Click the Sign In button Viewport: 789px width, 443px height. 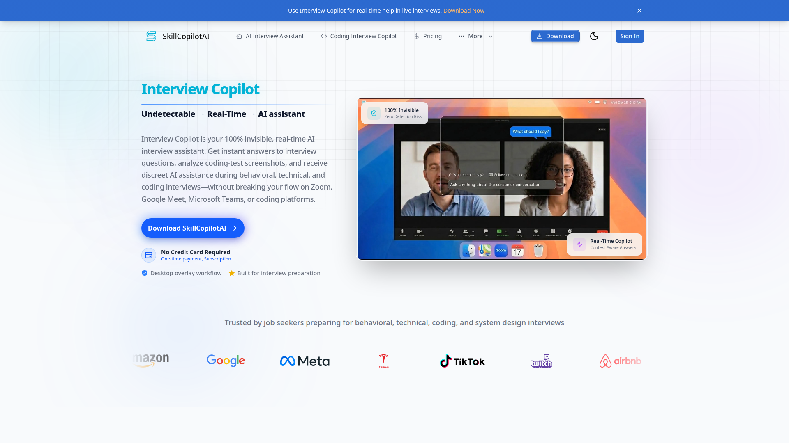click(x=630, y=36)
